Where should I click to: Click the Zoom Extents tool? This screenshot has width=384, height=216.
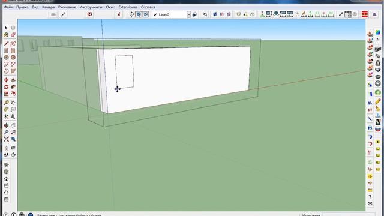click(x=6, y=139)
